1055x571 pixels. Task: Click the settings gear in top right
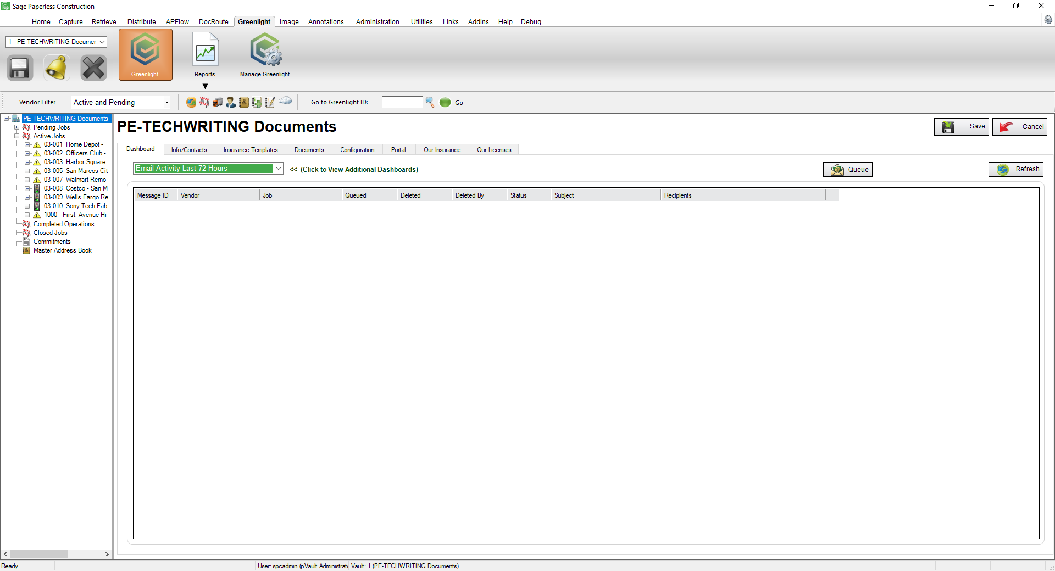click(1048, 20)
